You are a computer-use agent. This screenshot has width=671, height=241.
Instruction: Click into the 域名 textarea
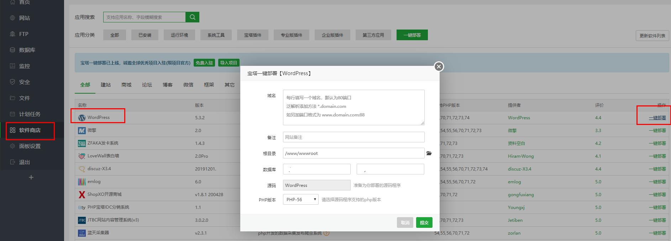click(x=353, y=108)
